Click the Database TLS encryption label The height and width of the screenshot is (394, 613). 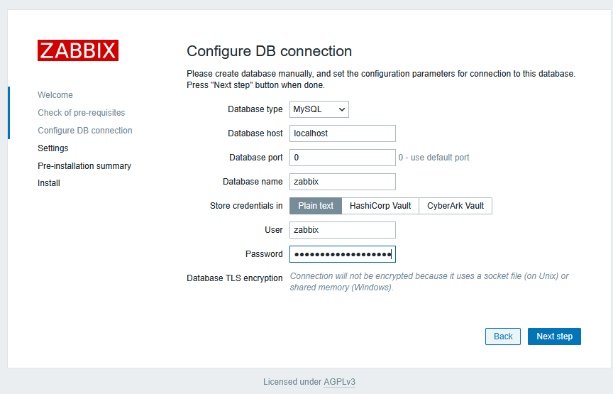[235, 278]
